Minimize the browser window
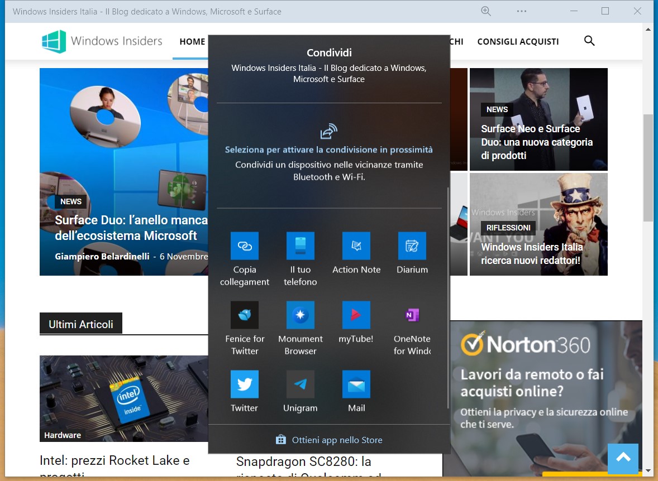The width and height of the screenshot is (658, 481). click(x=574, y=11)
